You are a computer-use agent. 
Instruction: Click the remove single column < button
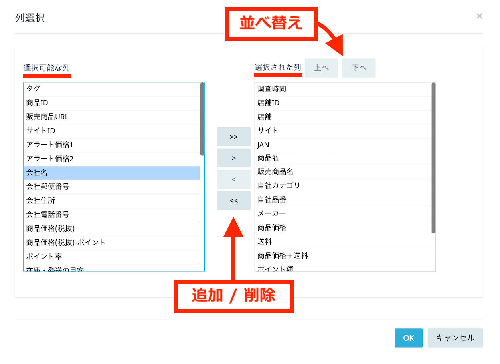click(x=233, y=179)
